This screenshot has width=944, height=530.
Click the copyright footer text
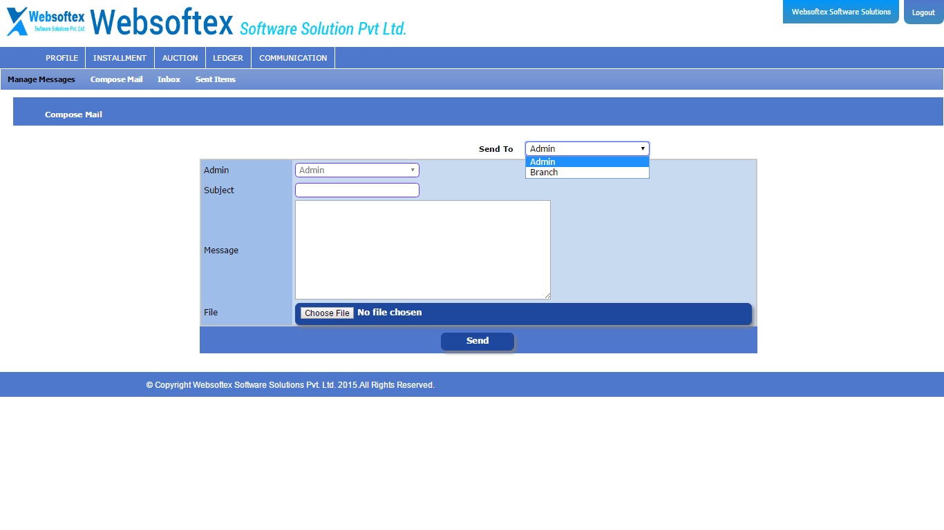tap(290, 385)
